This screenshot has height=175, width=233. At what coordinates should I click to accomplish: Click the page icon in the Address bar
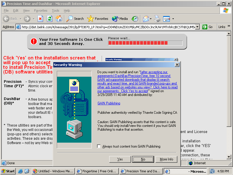(18, 27)
